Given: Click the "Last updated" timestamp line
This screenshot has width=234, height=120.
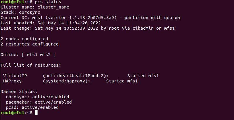Looking at the screenshot, I should [50, 23].
